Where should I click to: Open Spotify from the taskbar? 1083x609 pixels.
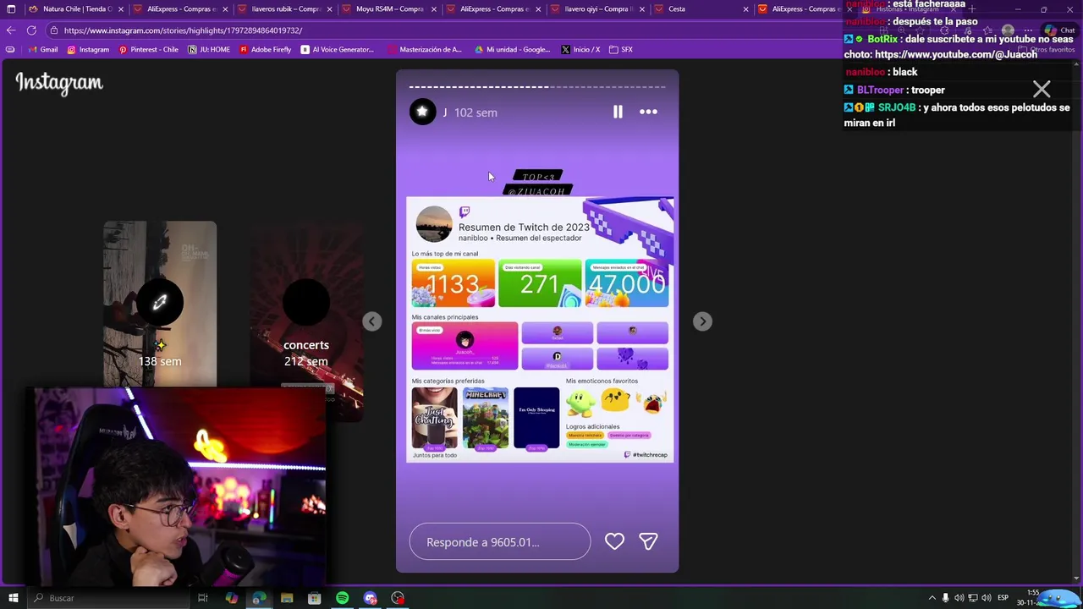[342, 598]
